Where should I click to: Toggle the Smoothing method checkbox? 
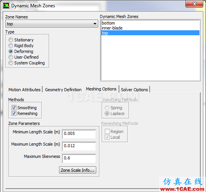(14, 108)
